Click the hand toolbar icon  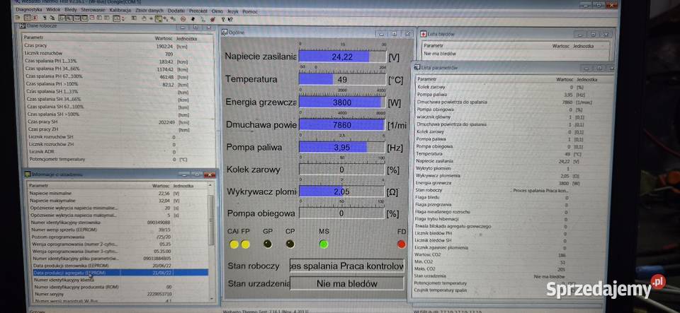[x=144, y=18]
